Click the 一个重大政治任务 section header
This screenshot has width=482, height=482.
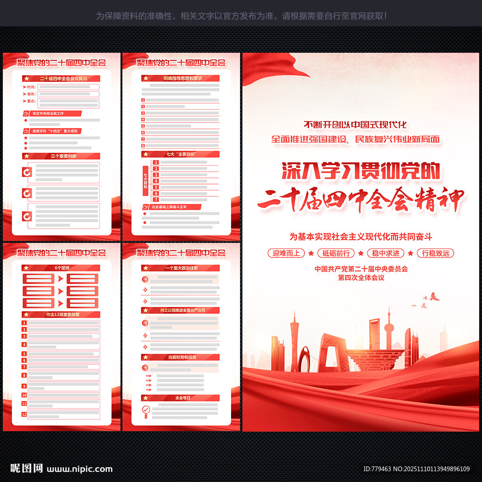click(180, 268)
